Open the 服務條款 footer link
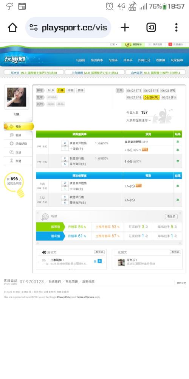The width and height of the screenshot is (189, 379). 88,282
